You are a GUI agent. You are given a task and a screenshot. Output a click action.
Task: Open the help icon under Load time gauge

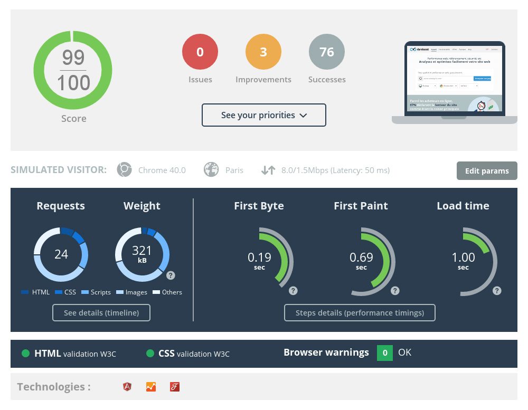(497, 291)
